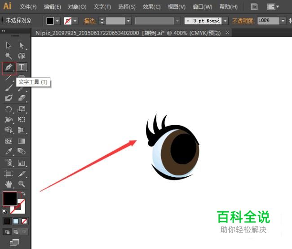Select the Slice tool

pyautogui.click(x=22, y=174)
